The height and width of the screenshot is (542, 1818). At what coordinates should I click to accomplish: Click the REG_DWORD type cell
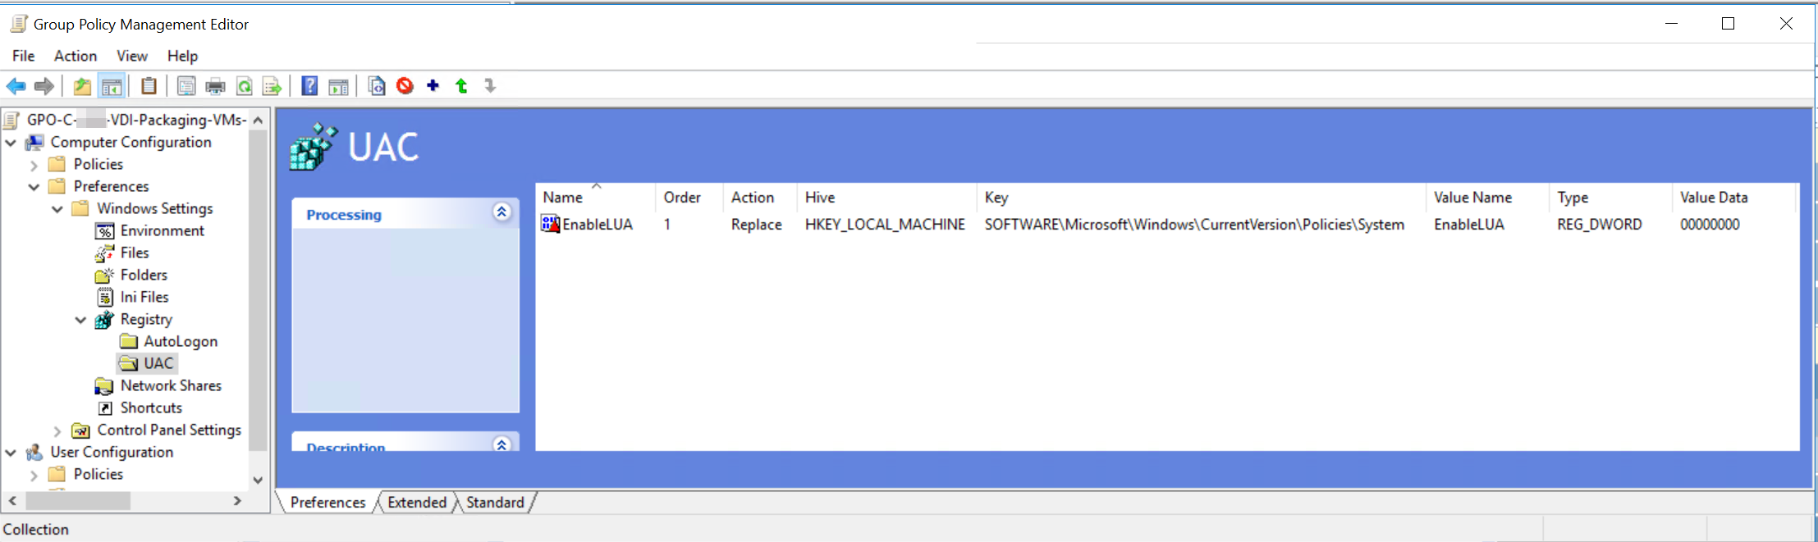(1600, 225)
